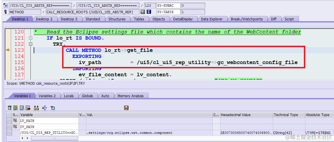Click scroll-right arrow under Variable column
Viewport: 334px width, 142px height.
(27, 138)
